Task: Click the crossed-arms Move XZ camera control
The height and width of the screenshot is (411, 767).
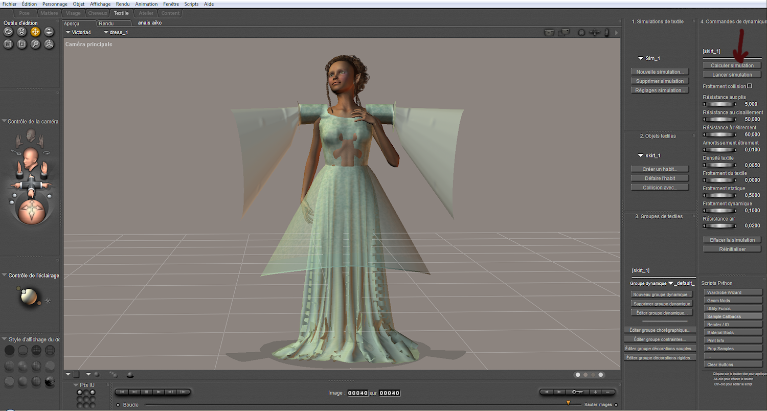Action: click(31, 185)
